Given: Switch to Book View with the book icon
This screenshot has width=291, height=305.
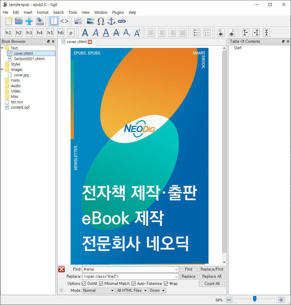Looking at the screenshot, I should coord(54,21).
